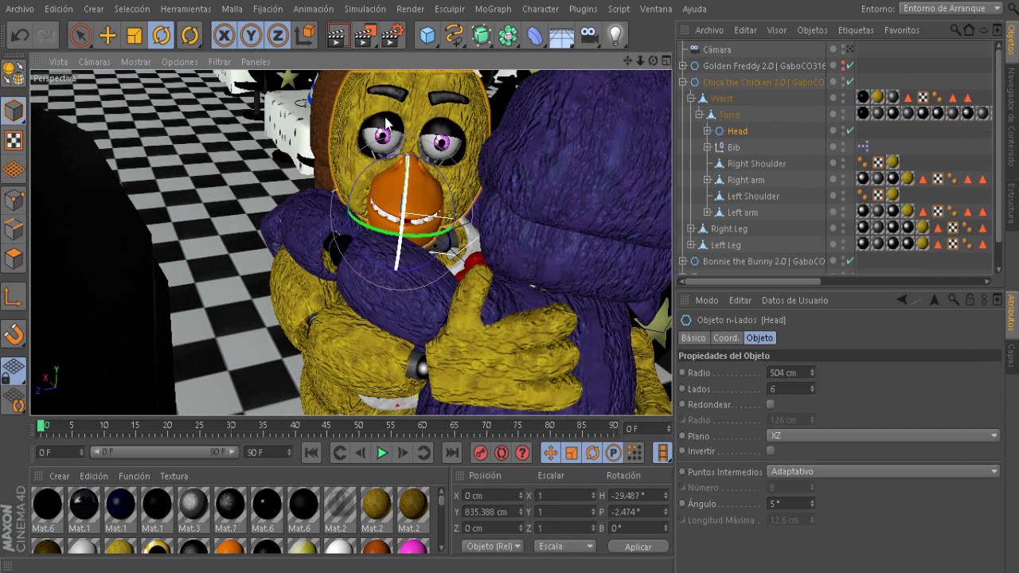1019x573 pixels.
Task: Activate the Rotate tool
Action: tap(162, 35)
